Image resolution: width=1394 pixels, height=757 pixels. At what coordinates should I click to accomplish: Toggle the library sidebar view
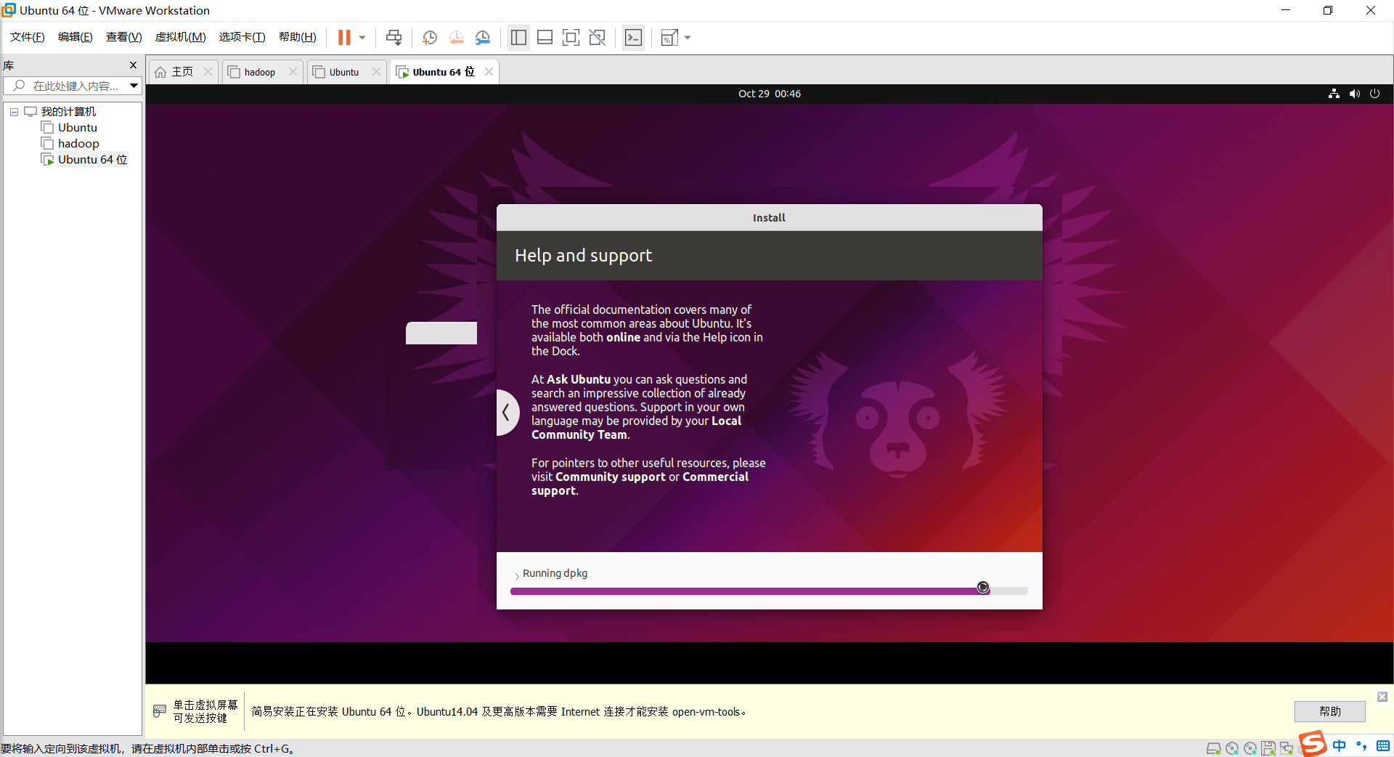(x=518, y=37)
